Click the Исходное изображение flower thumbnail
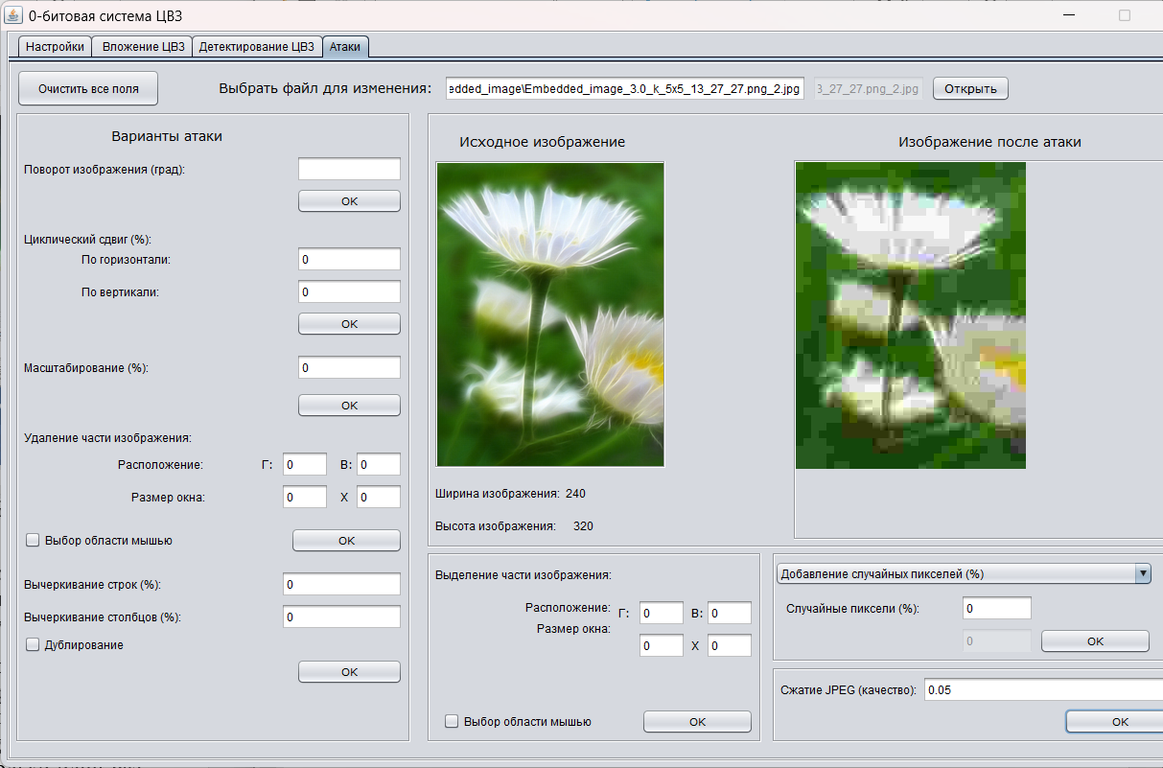 [550, 314]
